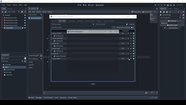
Task: Add a new node in Scene dock
Action: (3, 12)
